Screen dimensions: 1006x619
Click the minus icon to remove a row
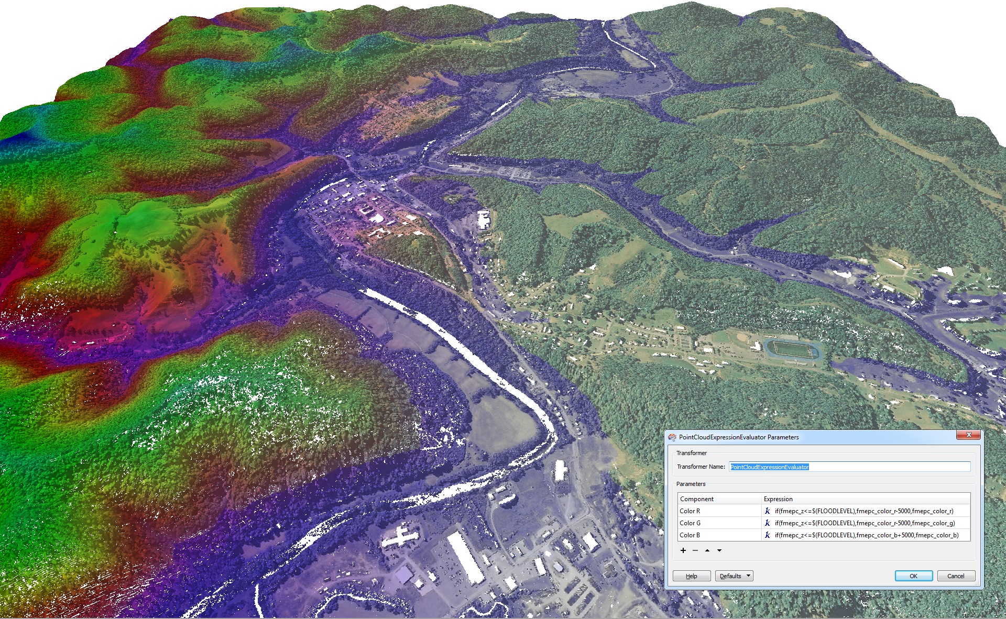(x=695, y=550)
